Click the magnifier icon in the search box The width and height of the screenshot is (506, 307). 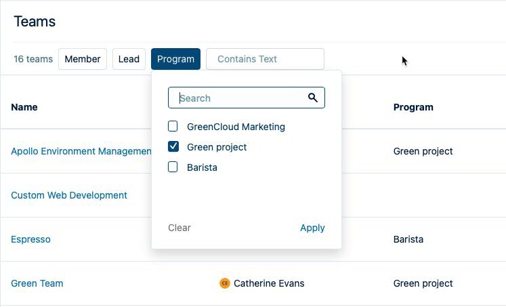point(312,98)
